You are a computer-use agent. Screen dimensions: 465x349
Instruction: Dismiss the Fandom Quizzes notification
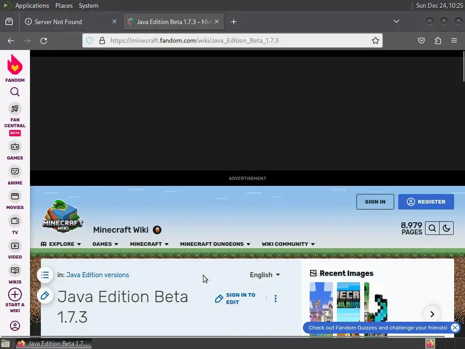click(x=455, y=328)
